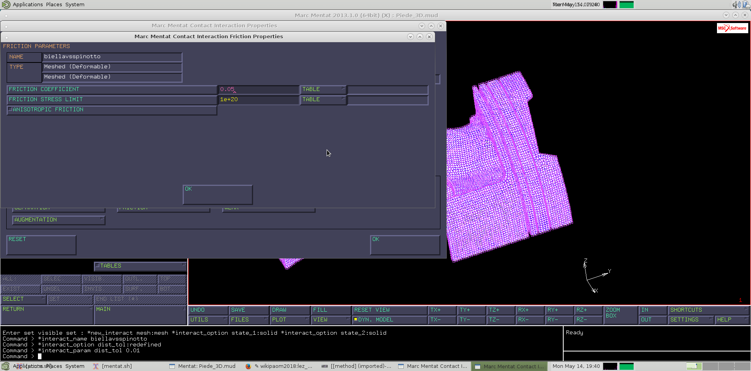This screenshot has width=751, height=371.
Task: Click the volume speaker icon in top panel
Action: click(736, 5)
